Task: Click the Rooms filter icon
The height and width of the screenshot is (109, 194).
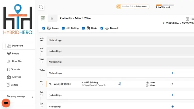Action: click(49, 28)
